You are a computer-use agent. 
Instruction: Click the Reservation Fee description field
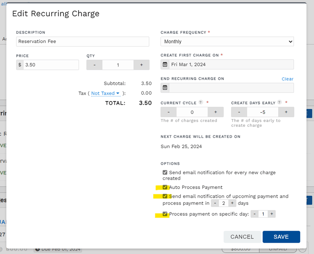click(x=82, y=41)
